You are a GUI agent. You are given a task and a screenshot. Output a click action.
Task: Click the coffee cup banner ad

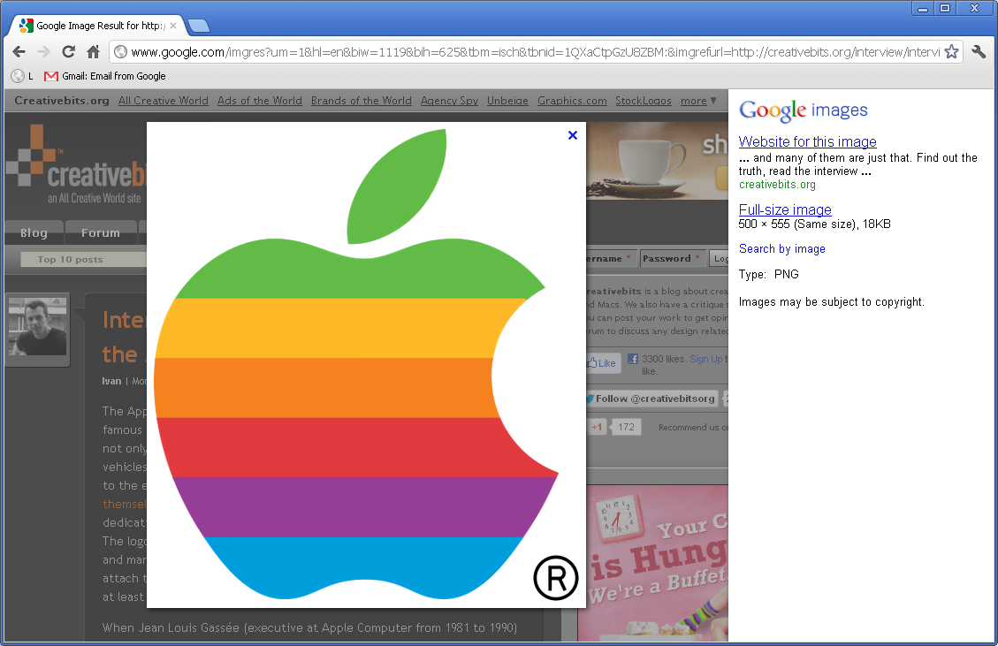657,160
